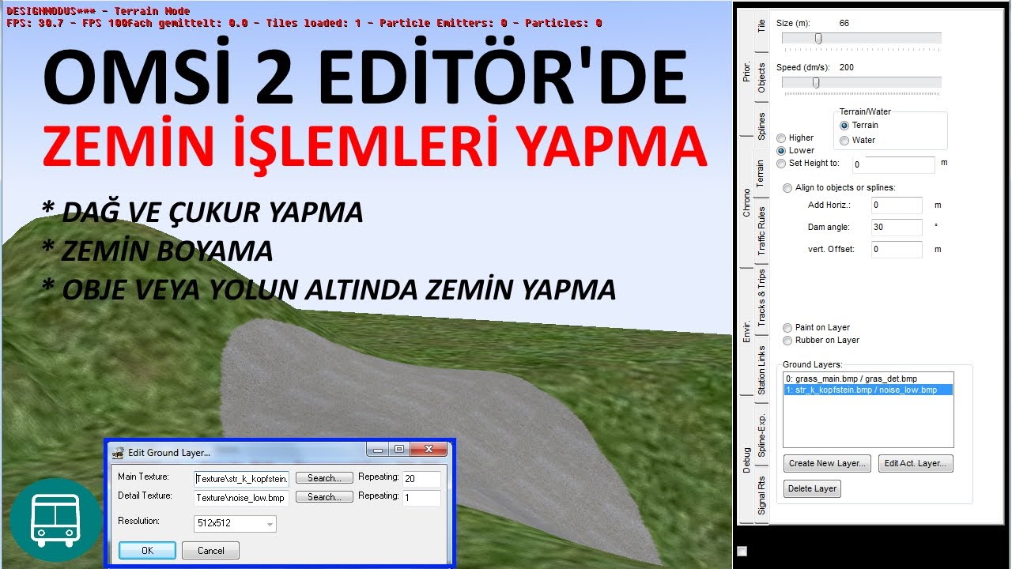Click Edit Ground Layer dialog title icon
This screenshot has width=1012, height=569.
pos(119,453)
